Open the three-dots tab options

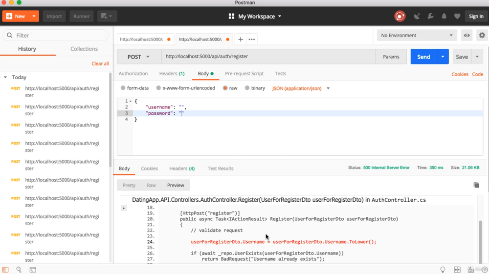pyautogui.click(x=252, y=39)
